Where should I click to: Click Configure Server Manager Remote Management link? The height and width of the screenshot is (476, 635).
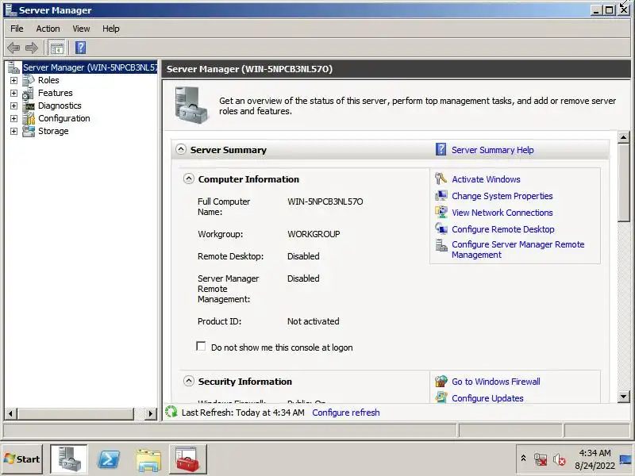click(518, 249)
